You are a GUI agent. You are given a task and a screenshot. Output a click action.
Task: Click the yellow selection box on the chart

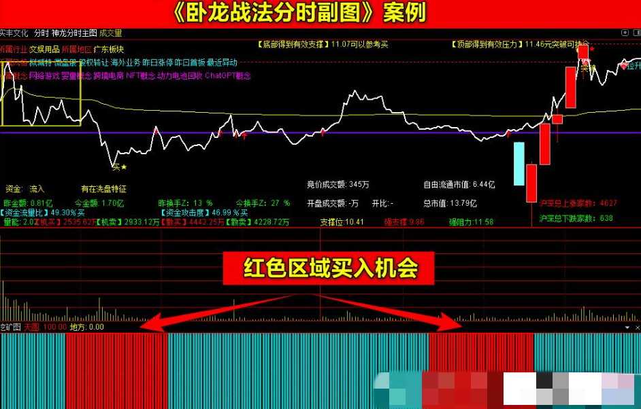[41, 102]
